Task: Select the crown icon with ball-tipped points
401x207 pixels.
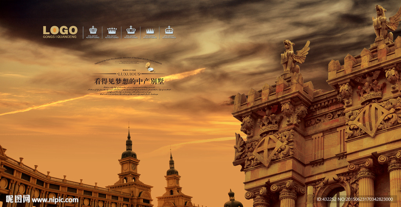Action: [112, 30]
